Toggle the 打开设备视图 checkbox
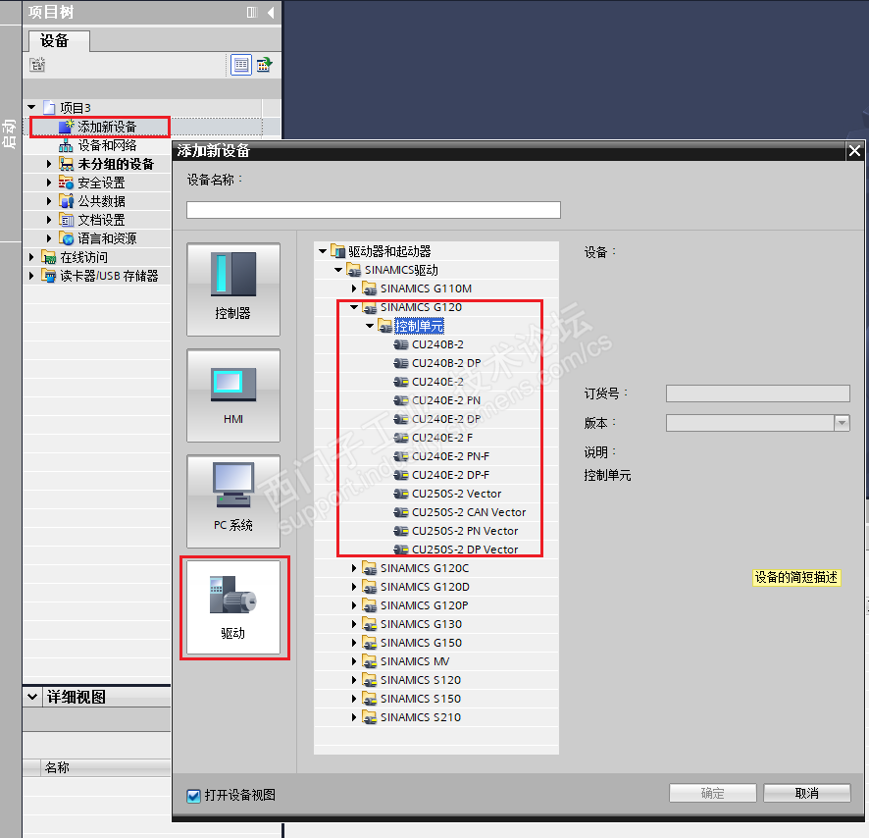The height and width of the screenshot is (838, 869). click(x=194, y=796)
